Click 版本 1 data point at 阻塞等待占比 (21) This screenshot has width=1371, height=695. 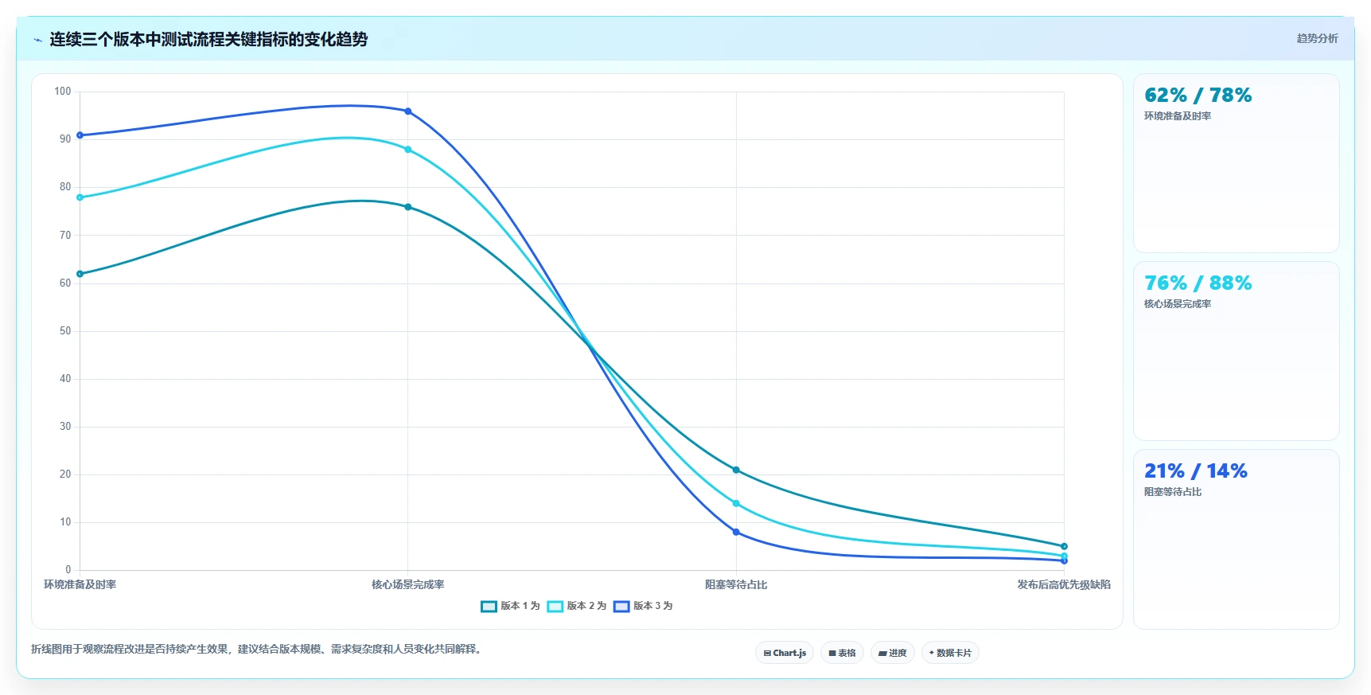point(736,470)
